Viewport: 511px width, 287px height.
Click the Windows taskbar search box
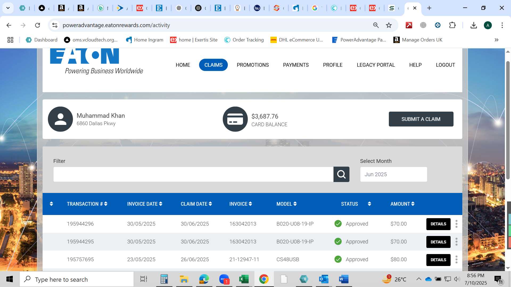click(77, 279)
